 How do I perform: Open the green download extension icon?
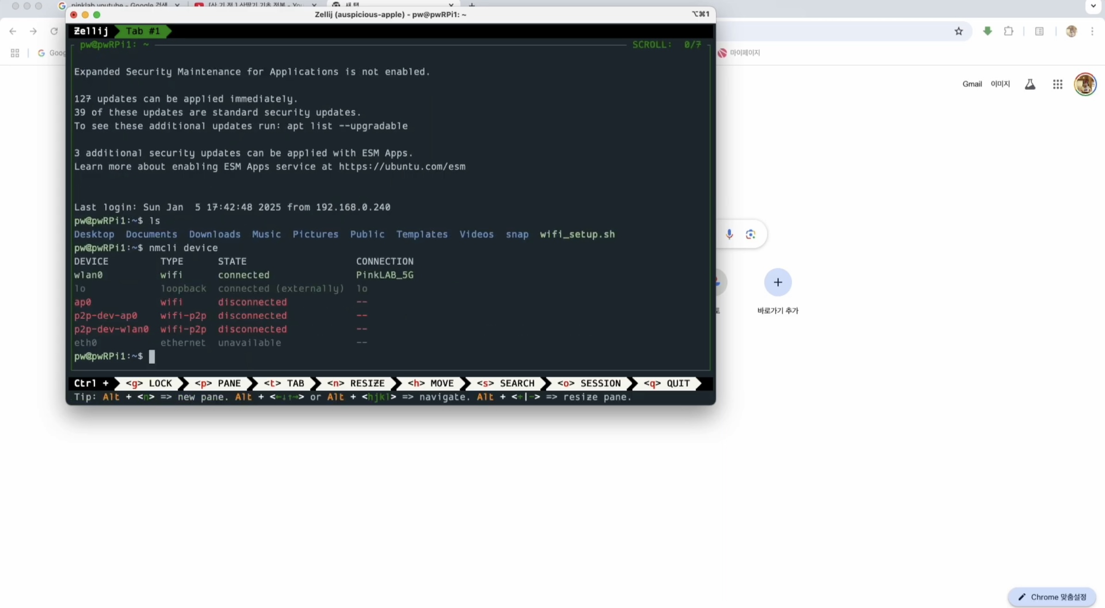(987, 31)
